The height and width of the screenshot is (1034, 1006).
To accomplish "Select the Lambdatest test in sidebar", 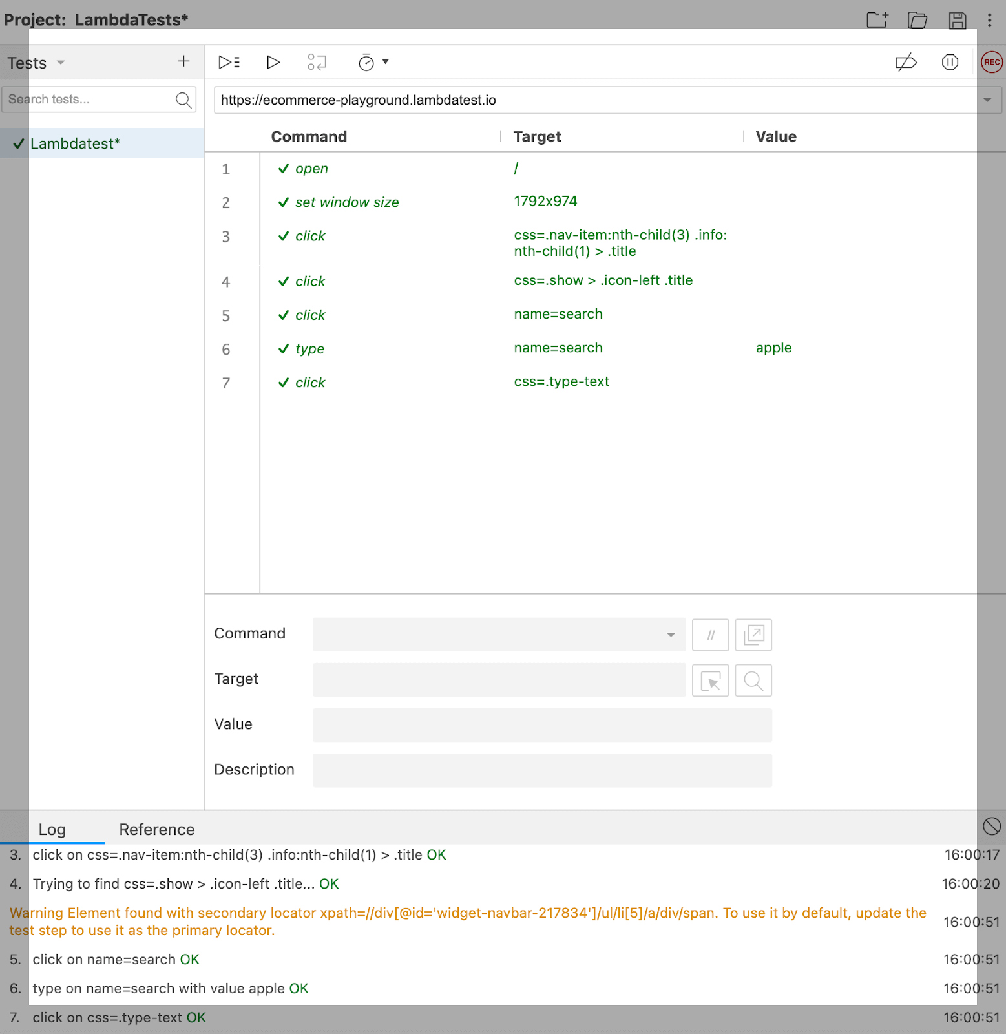I will [76, 143].
